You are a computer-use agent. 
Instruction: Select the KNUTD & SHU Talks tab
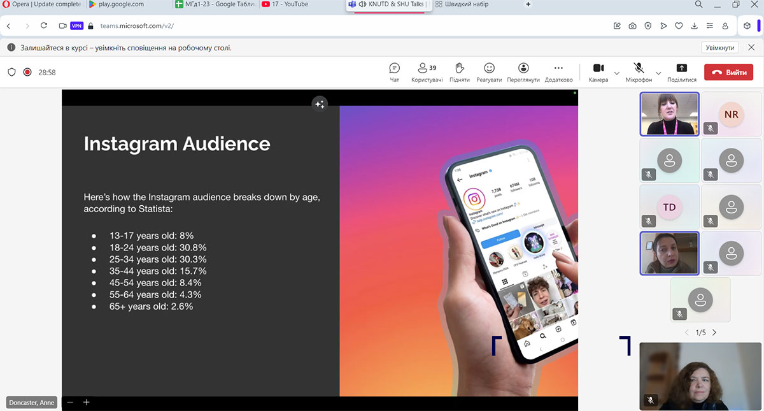[x=388, y=4]
